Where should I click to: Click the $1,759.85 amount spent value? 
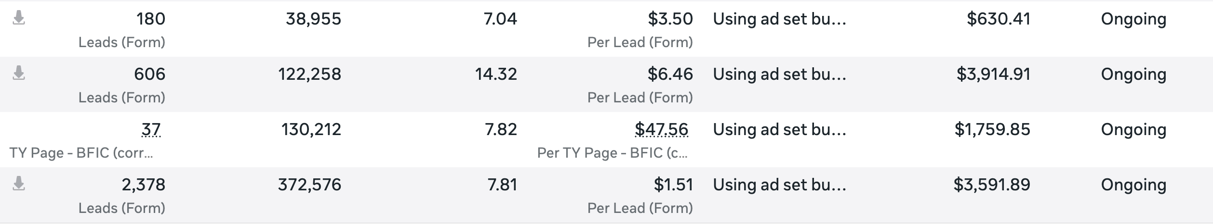pos(992,129)
